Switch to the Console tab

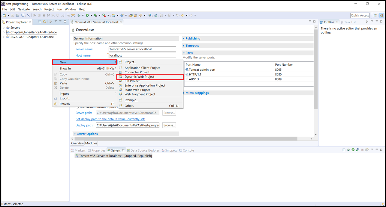tap(186, 150)
